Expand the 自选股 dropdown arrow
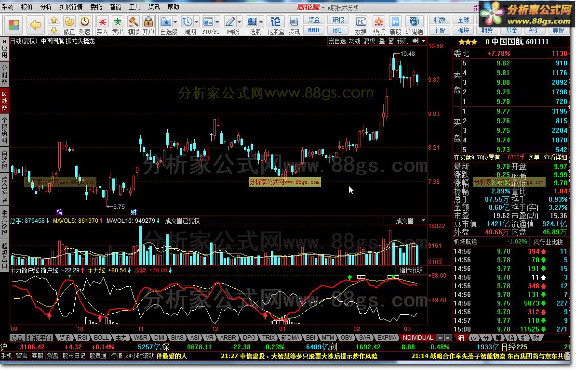 [x=175, y=22]
